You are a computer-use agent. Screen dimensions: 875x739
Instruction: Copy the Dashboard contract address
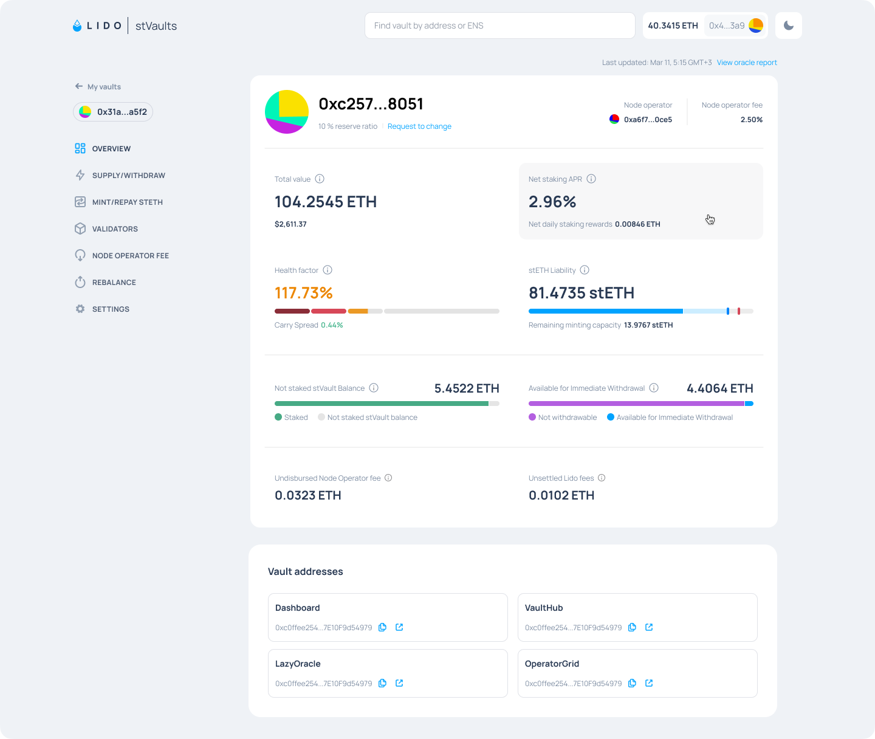pos(382,627)
